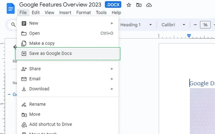Screen dimensions: 215x134
Task: Click the font size field showing 16
Action: tap(205, 25)
